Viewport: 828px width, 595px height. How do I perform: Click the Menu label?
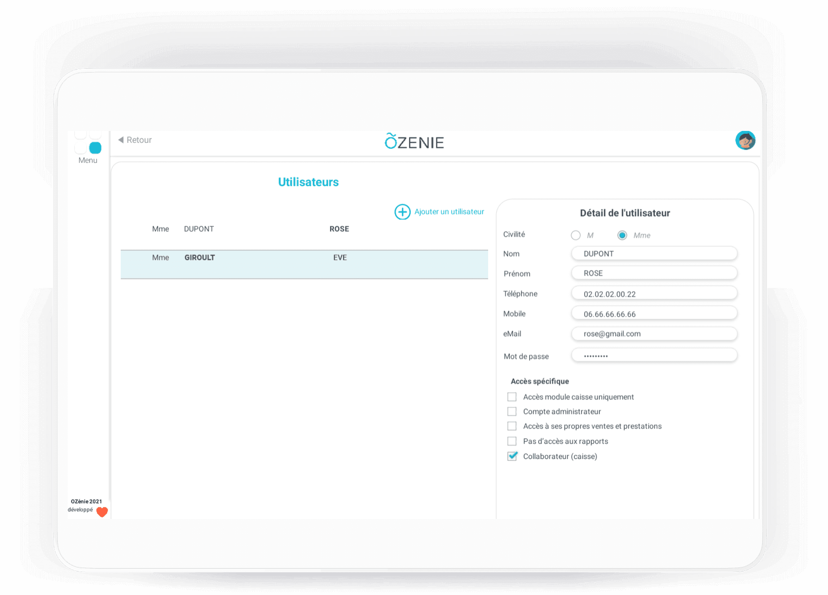click(88, 160)
